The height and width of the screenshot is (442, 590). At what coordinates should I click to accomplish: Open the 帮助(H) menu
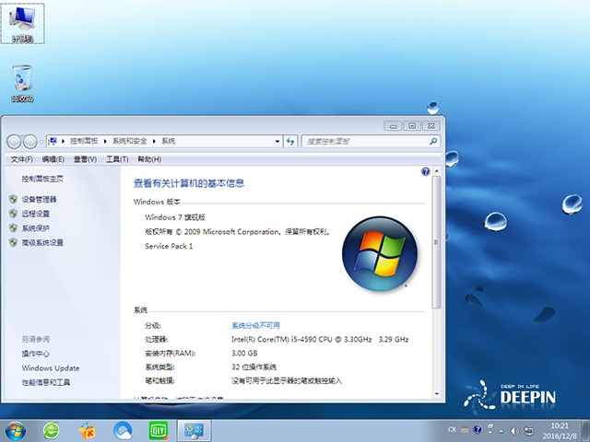149,159
